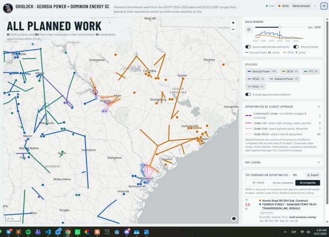Click the DESC 3 active legend
The height and width of the screenshot is (237, 329).
[294, 53]
